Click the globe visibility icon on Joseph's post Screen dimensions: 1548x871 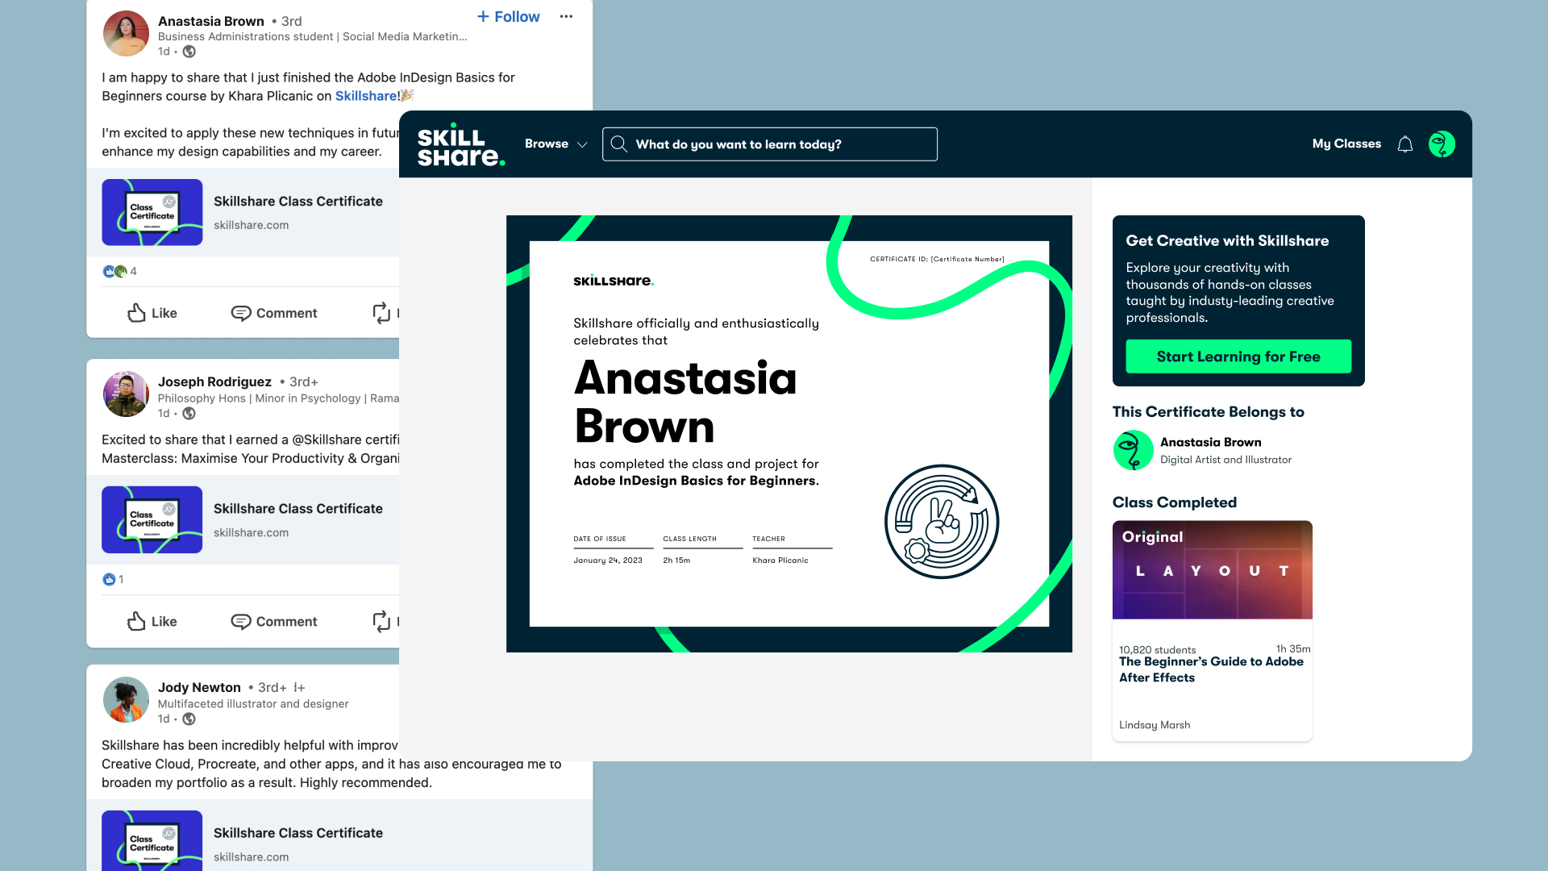(189, 414)
